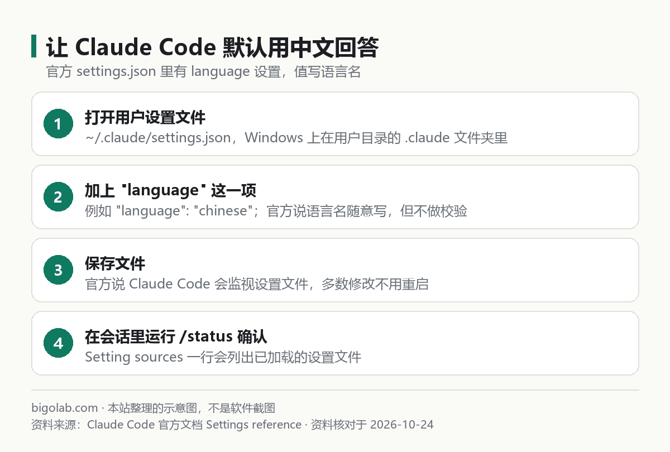This screenshot has width=670, height=452.
Task: Select the heading "保存文件"
Action: point(115,264)
